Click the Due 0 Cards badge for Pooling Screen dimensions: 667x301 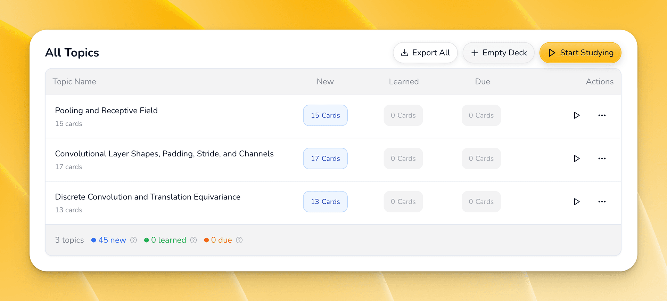481,115
